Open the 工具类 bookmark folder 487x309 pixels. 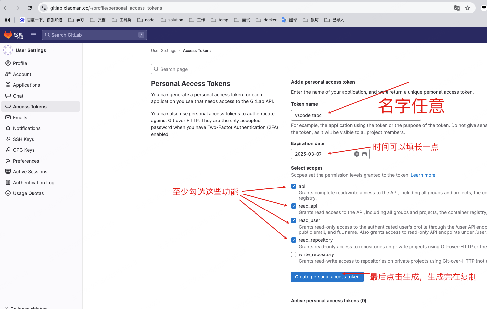point(122,20)
